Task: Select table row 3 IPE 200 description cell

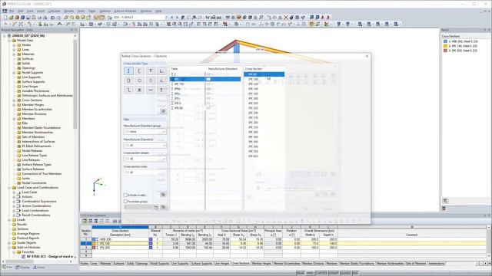Action: tap(120, 248)
